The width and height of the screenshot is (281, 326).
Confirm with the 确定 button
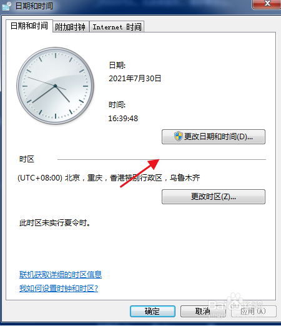point(152,311)
